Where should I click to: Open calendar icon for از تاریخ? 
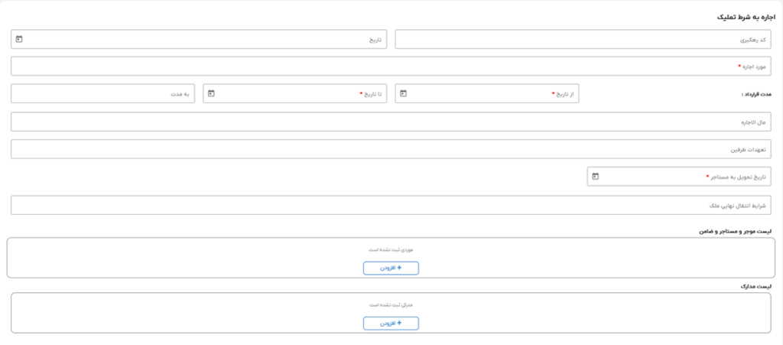tap(404, 94)
